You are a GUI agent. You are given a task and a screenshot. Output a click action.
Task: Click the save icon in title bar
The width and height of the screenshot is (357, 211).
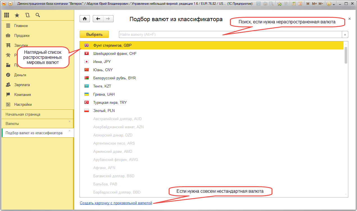[258, 4]
